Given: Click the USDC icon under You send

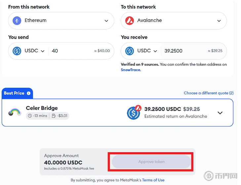Looking at the screenshot, I should [x=17, y=51].
